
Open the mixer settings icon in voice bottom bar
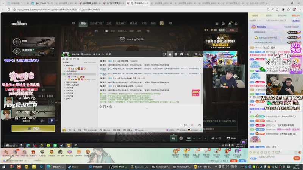click(80, 130)
